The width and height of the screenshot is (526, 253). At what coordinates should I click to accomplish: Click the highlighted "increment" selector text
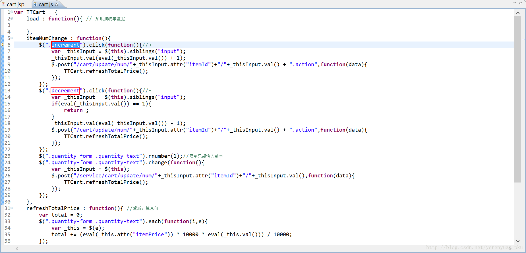[65, 45]
